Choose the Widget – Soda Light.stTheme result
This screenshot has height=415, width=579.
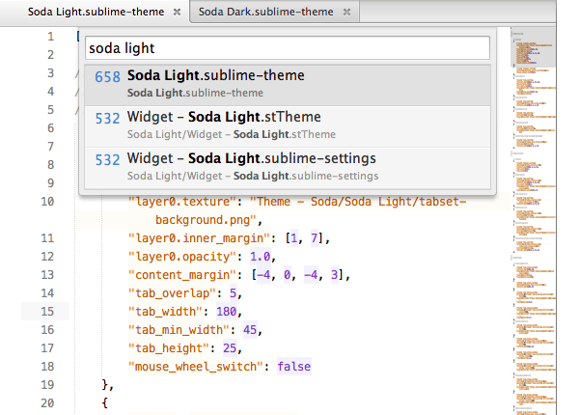pos(288,125)
